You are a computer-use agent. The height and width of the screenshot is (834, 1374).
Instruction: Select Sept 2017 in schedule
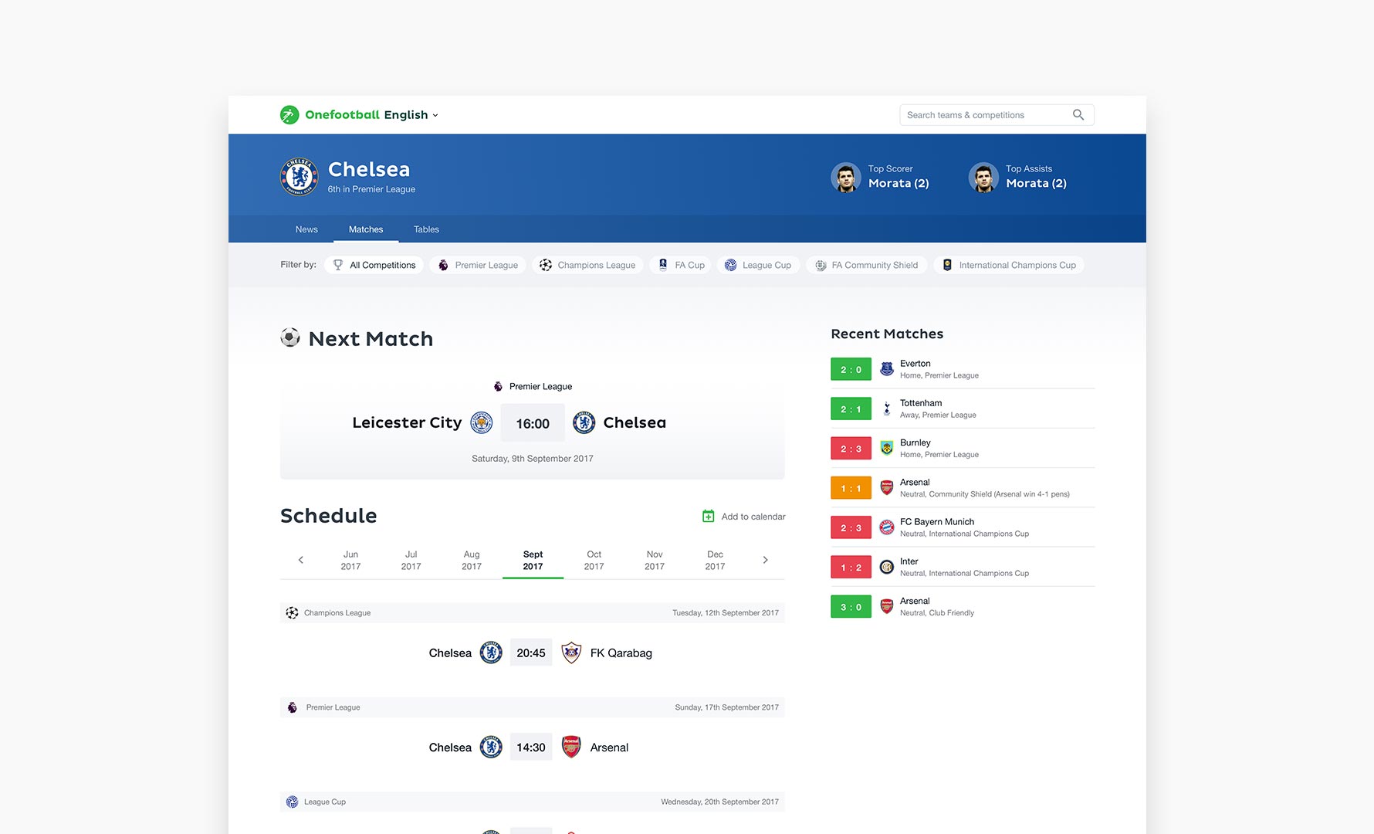click(533, 561)
